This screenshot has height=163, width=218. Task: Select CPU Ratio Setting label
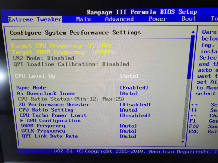click(x=46, y=110)
